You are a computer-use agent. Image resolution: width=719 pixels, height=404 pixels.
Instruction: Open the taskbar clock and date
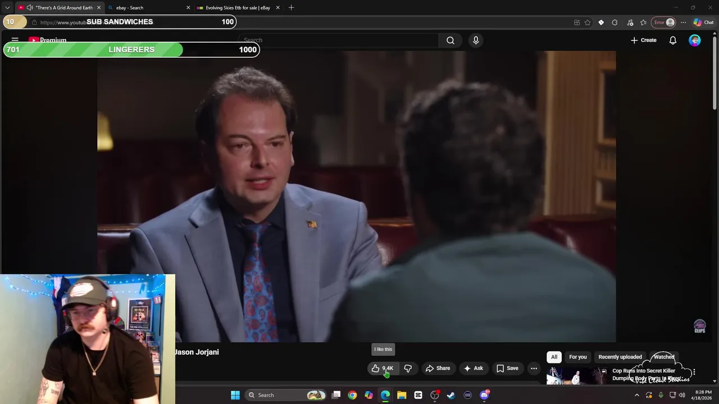[x=703, y=395]
